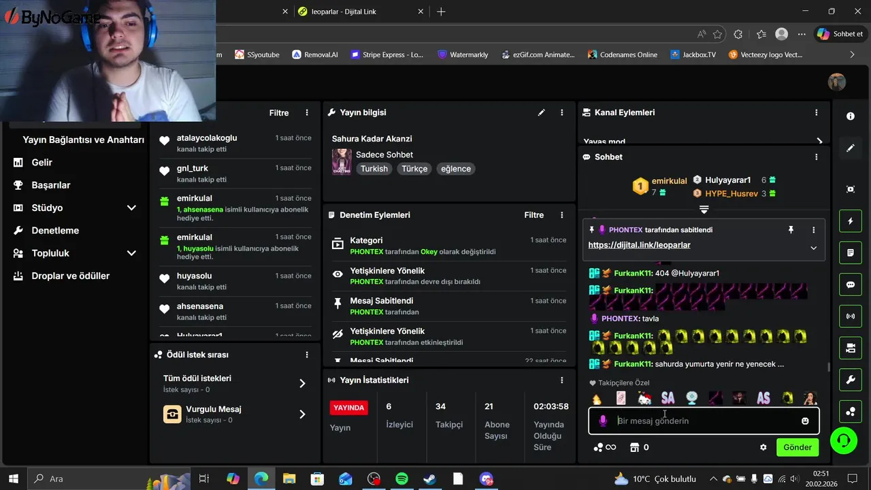Viewport: 871px width, 490px height.
Task: Open the emoji picker in message box
Action: (806, 421)
